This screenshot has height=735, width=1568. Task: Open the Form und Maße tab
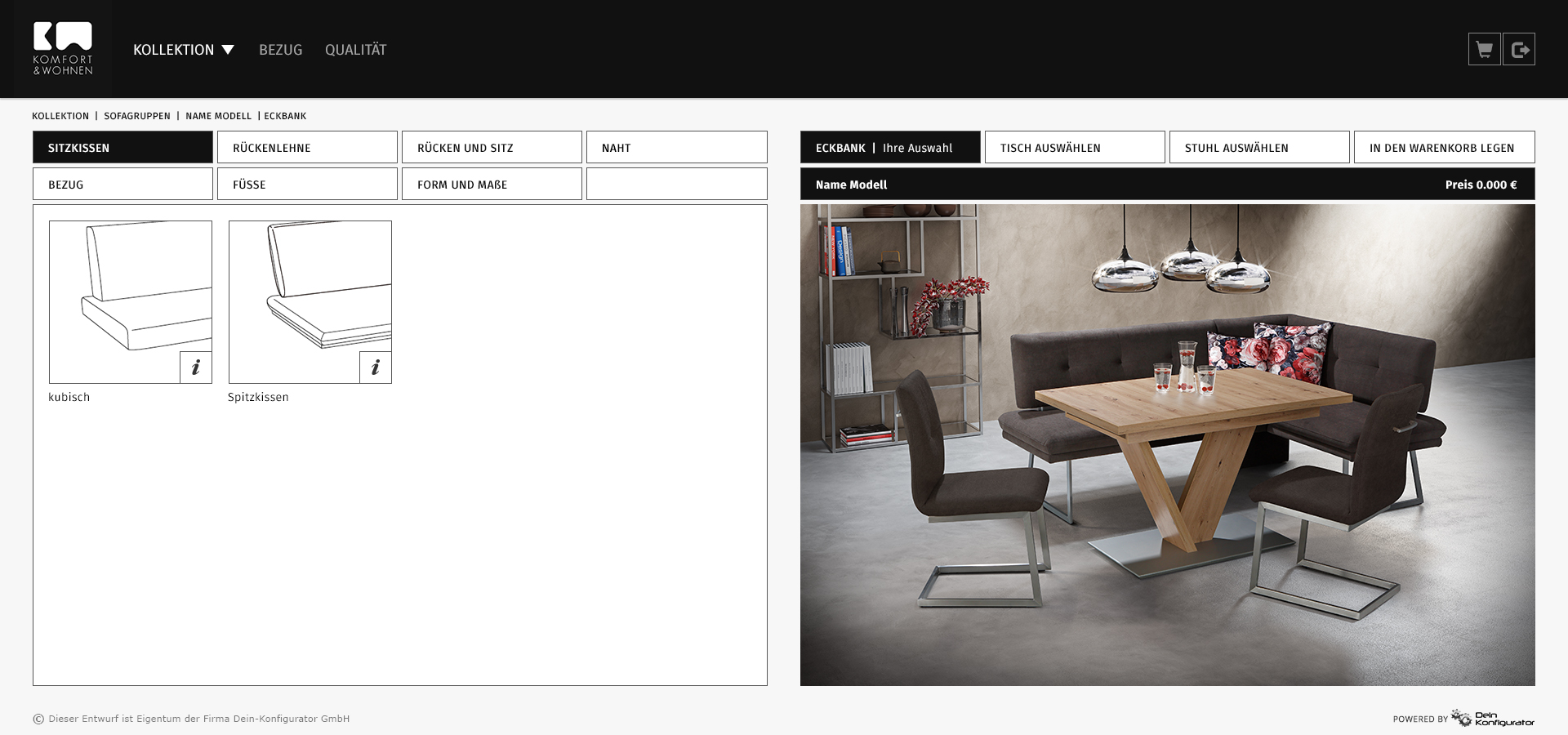pos(492,185)
